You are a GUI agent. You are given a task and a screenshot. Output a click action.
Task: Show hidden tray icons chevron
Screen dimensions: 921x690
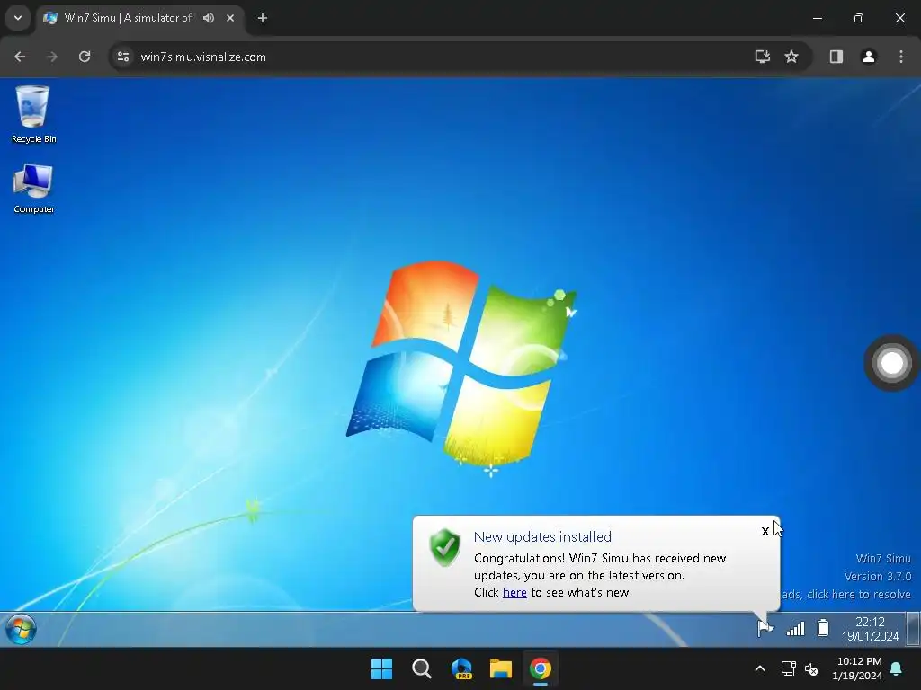click(759, 668)
